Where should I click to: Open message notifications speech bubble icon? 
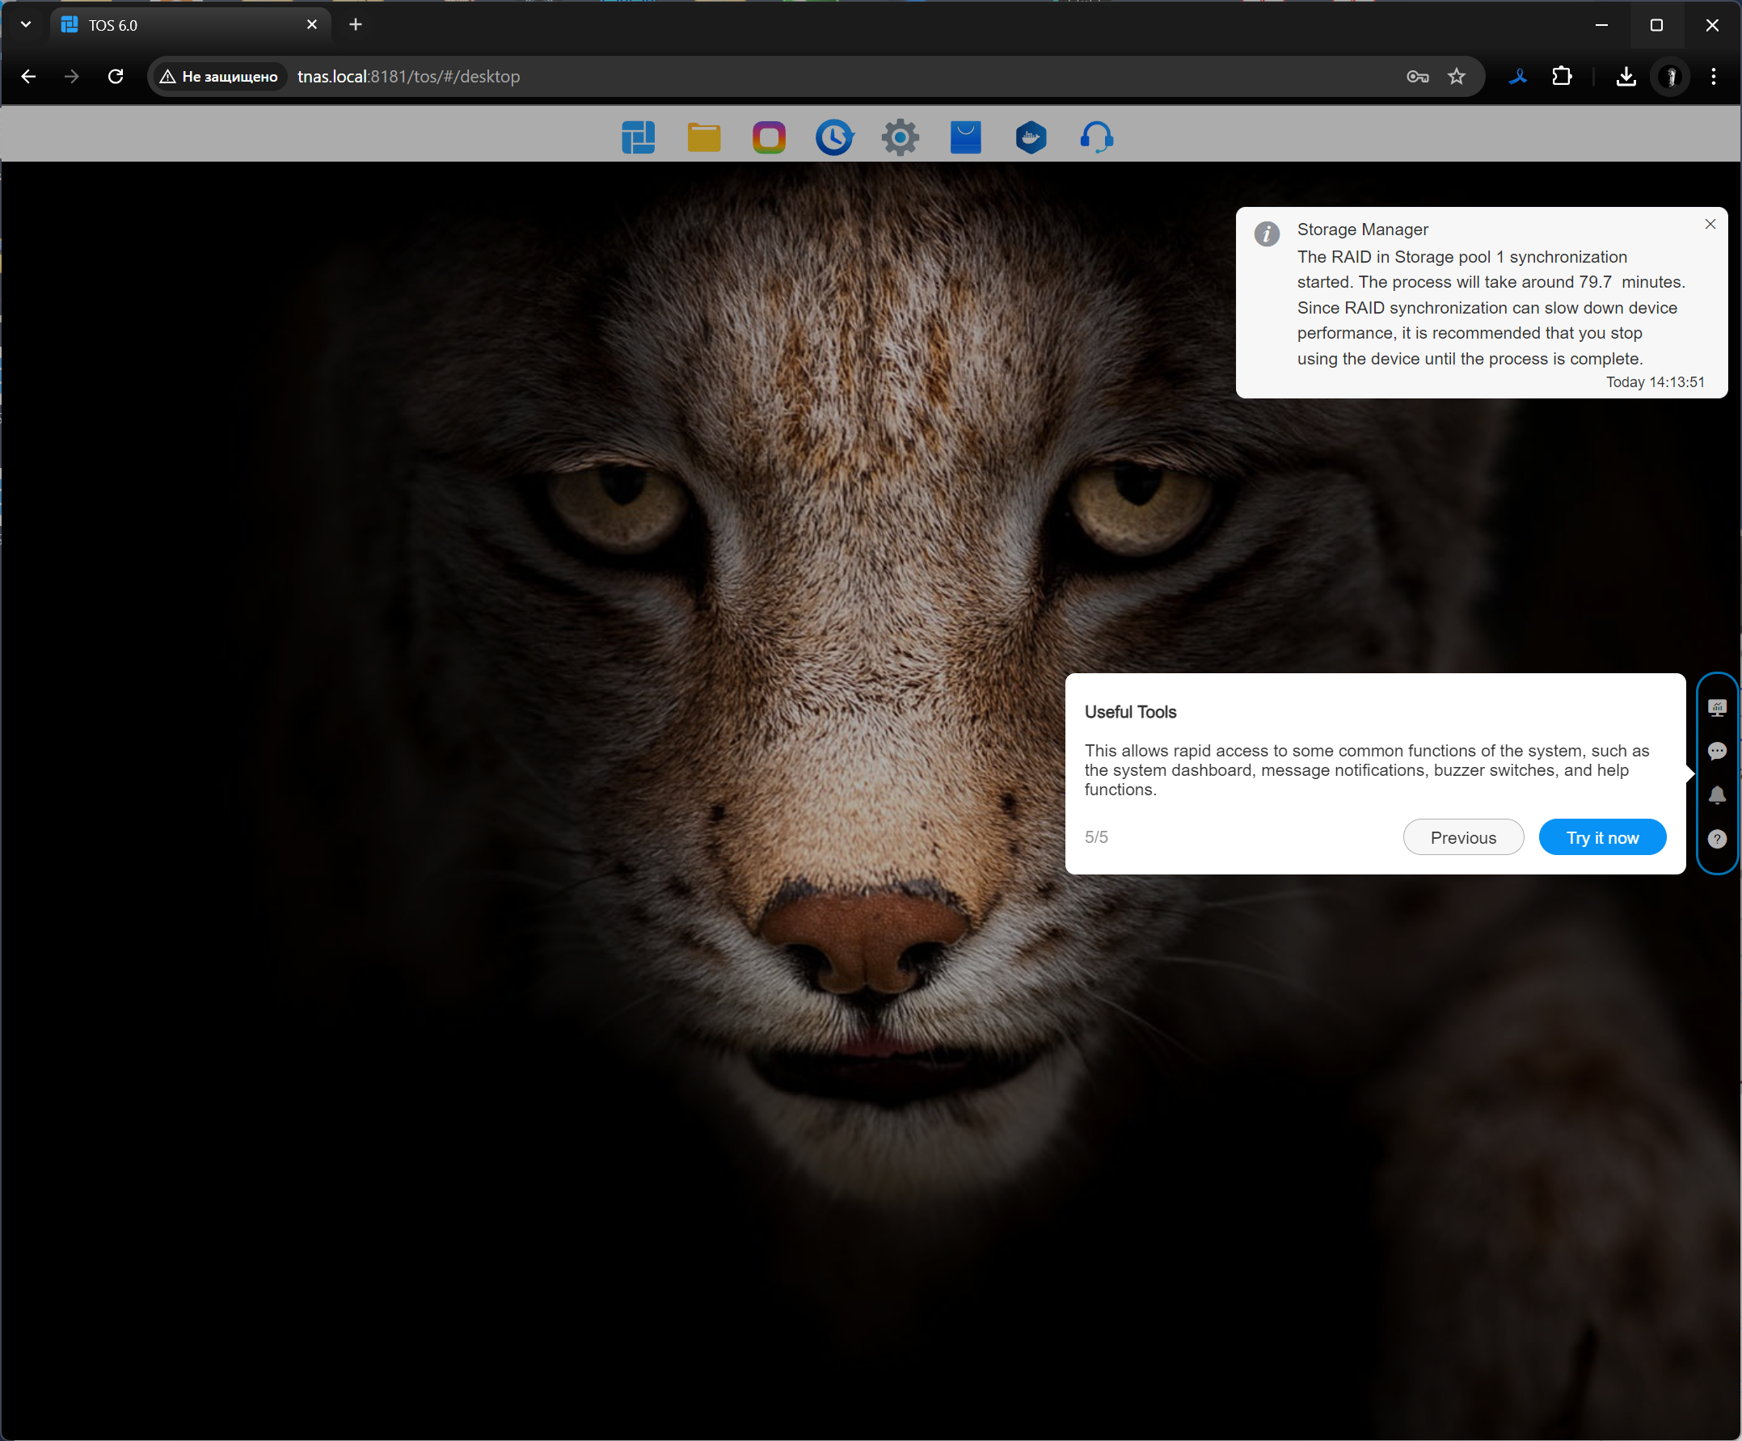coord(1717,752)
